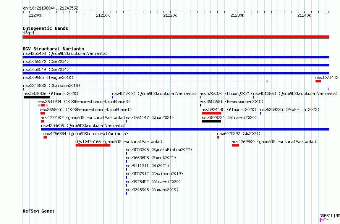Click the red nsv4266884 variant bar

click(45, 137)
